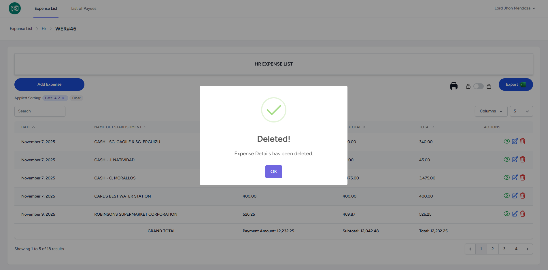Click 'Showing 1 to 5 of 18 results'
This screenshot has width=548, height=270.
click(39, 249)
